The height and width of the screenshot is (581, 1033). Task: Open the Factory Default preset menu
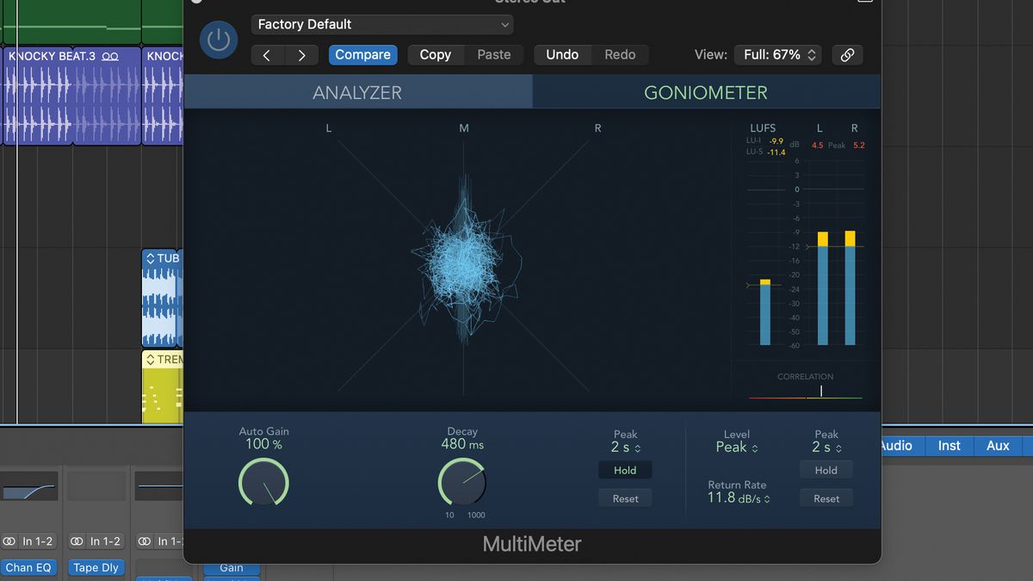(x=382, y=24)
